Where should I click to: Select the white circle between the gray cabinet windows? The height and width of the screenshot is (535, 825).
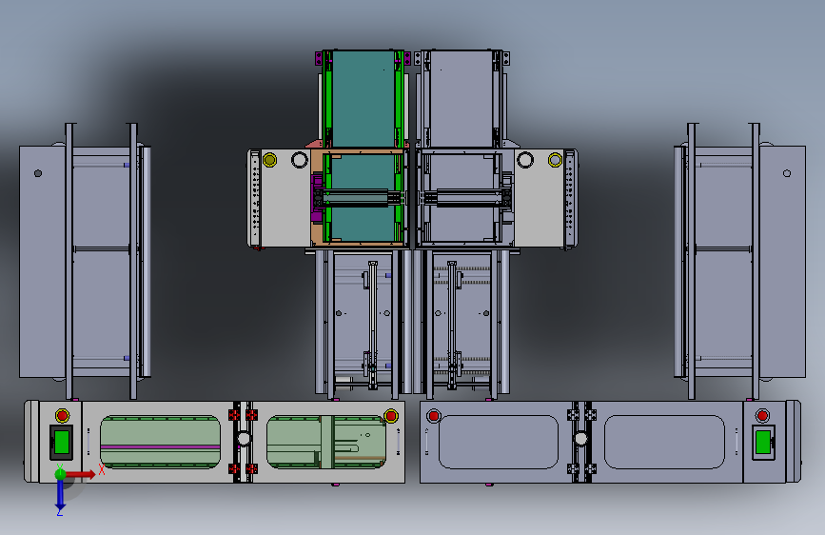580,438
